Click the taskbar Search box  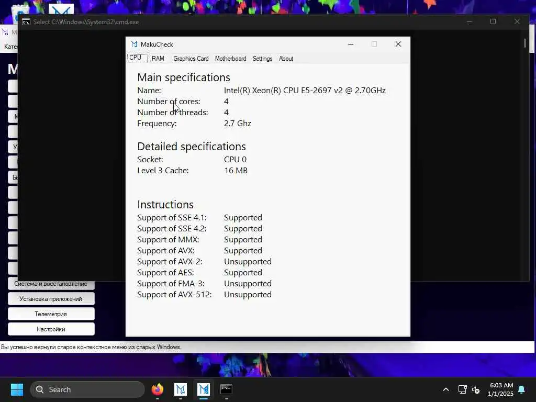87,389
